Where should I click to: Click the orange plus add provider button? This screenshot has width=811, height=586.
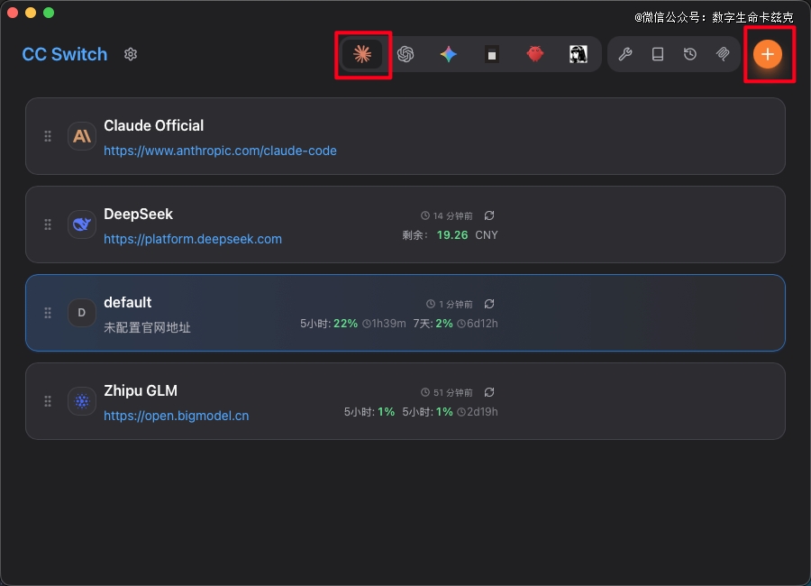pyautogui.click(x=768, y=54)
